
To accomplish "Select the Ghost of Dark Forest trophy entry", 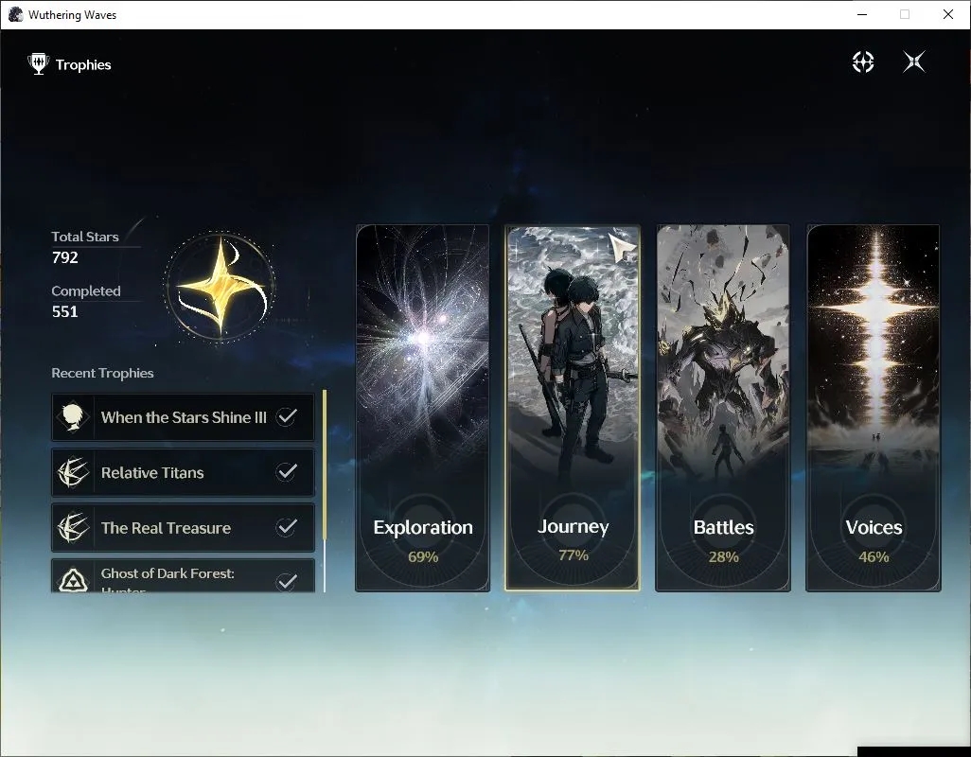I will coord(183,575).
